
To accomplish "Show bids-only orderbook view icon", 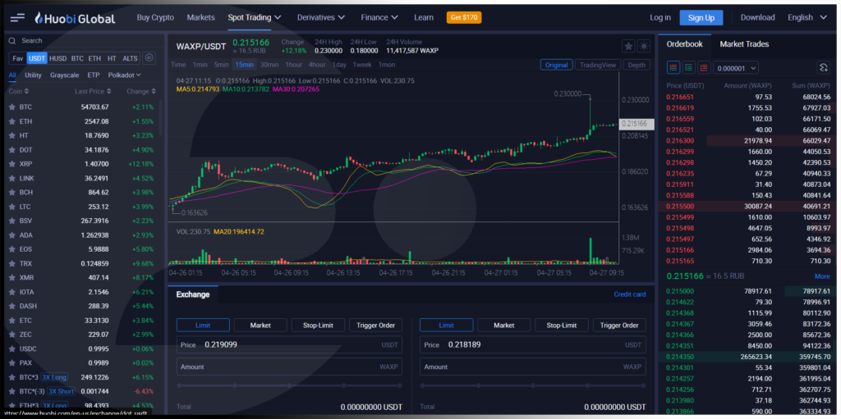I will click(689, 67).
